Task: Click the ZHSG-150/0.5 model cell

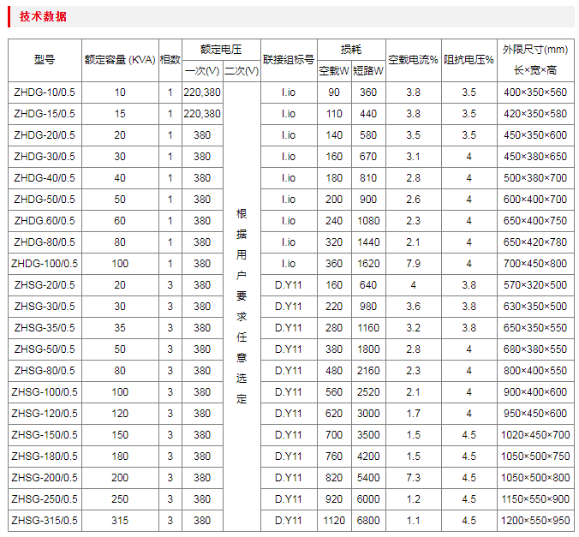Action: (x=45, y=435)
